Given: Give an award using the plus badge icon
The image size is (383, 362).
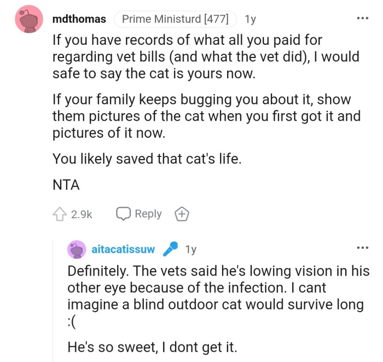Looking at the screenshot, I should [181, 214].
